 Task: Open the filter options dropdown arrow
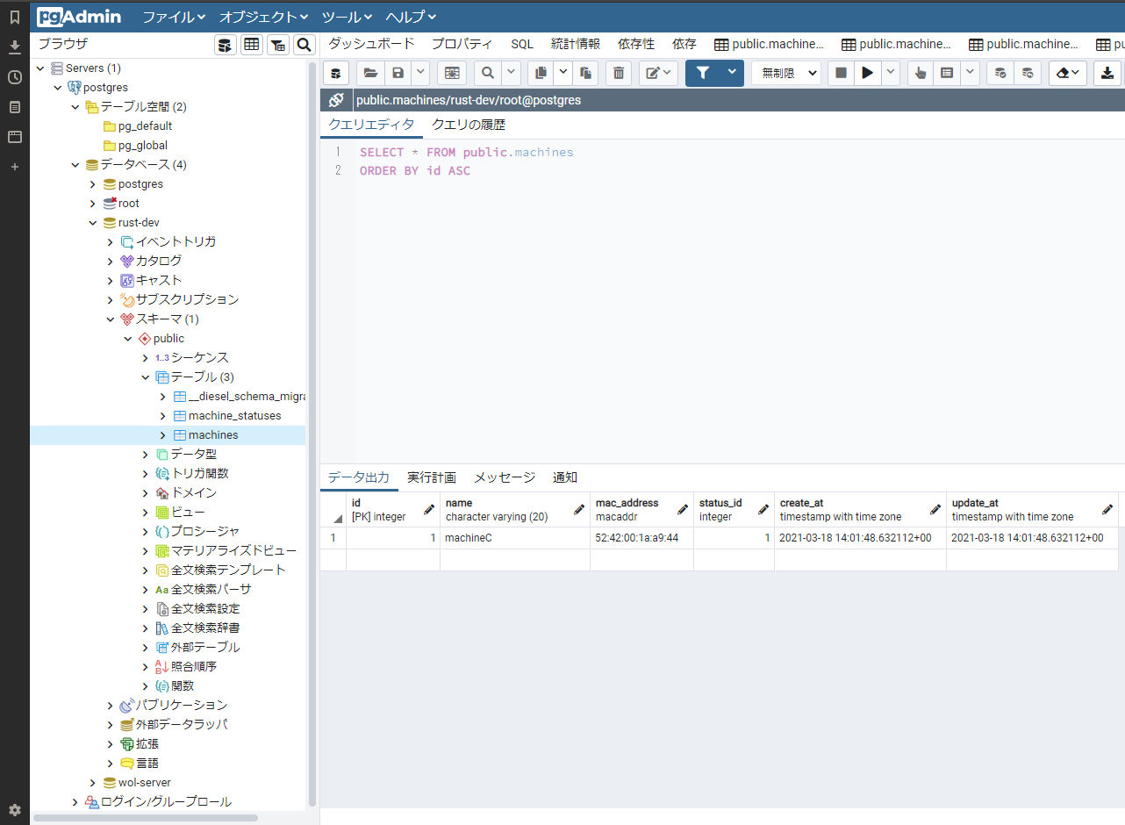[732, 73]
